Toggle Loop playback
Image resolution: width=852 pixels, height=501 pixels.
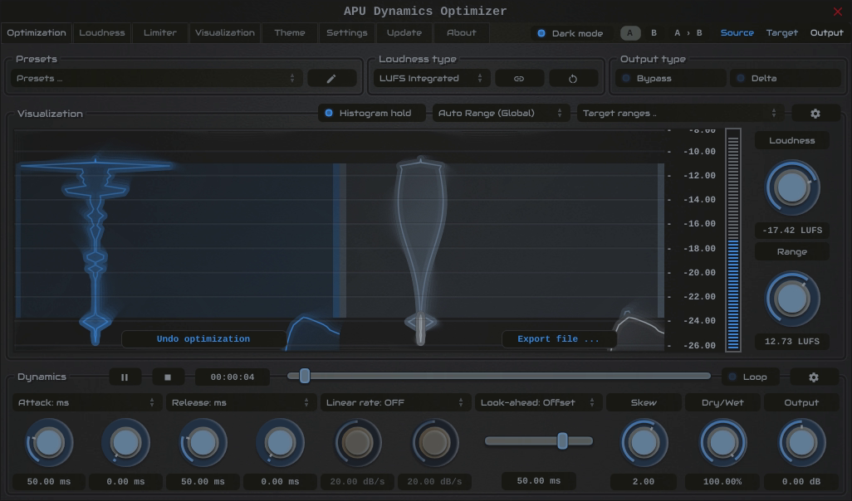750,377
